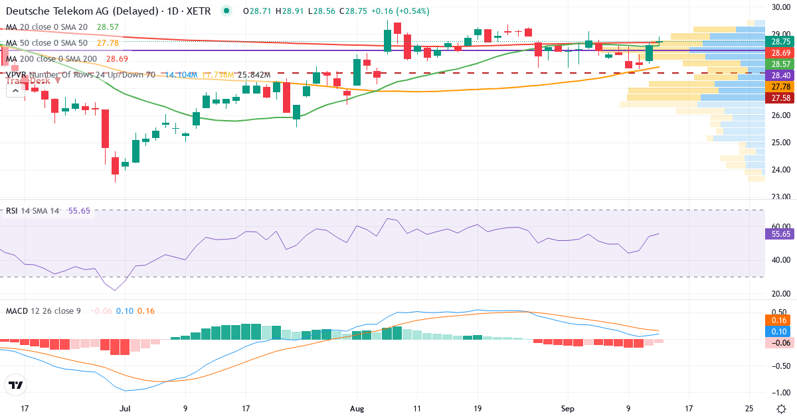This screenshot has height=418, width=797.
Task: Select the MA 200 indicator legend
Action: 52,58
